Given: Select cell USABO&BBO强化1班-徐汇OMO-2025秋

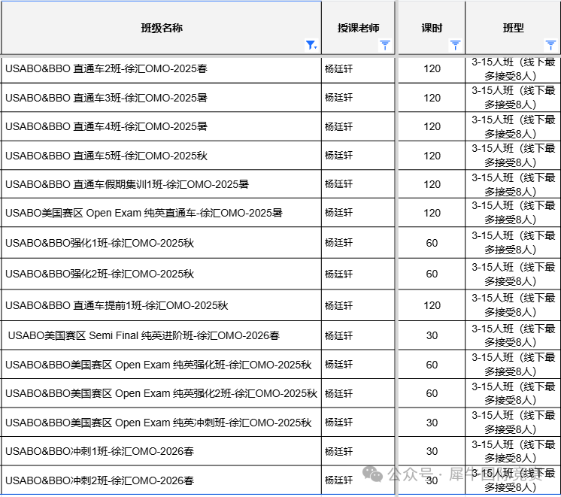Looking at the screenshot, I should pos(162,243).
